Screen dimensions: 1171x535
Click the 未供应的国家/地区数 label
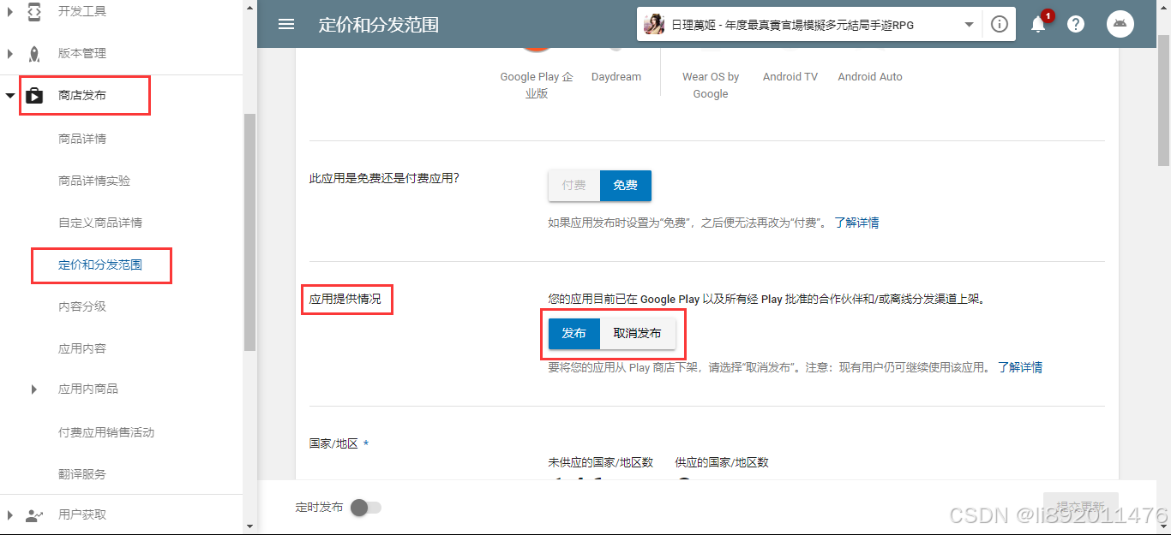coord(601,462)
